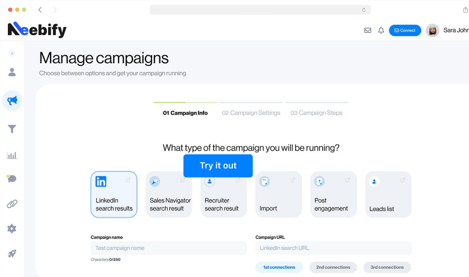
Task: Enable the 3rd connections filter
Action: pos(387,267)
